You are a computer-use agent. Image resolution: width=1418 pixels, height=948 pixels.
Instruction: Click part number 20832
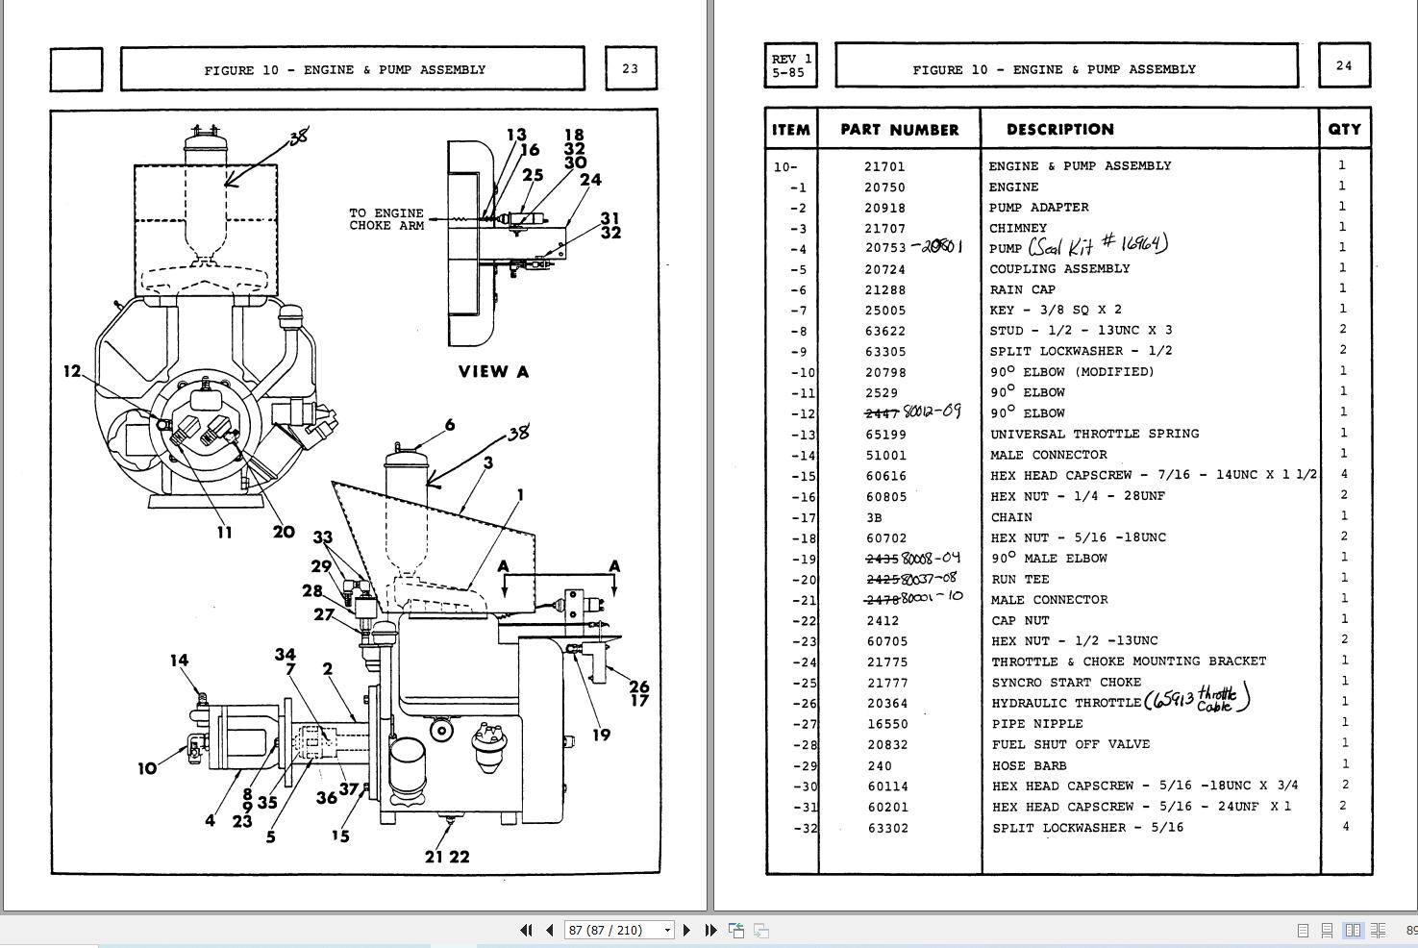click(886, 744)
